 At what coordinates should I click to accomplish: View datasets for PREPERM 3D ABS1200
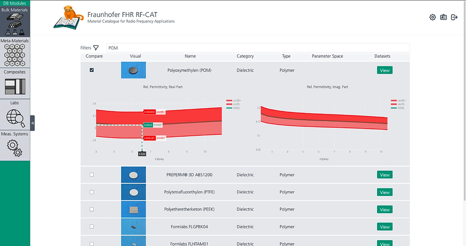click(x=385, y=175)
